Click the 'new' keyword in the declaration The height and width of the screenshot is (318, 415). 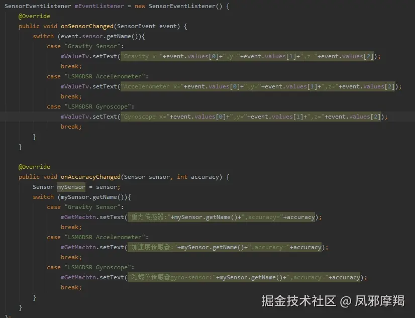click(x=140, y=6)
